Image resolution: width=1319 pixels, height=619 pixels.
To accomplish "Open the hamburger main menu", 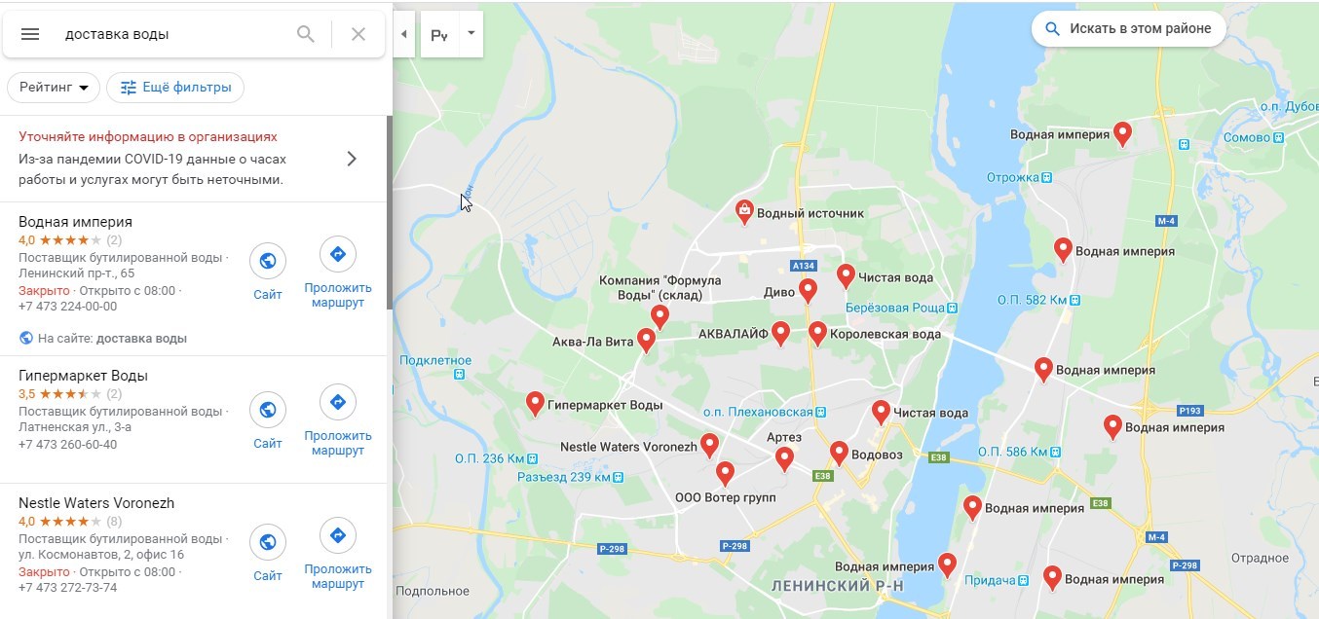I will pos(30,34).
